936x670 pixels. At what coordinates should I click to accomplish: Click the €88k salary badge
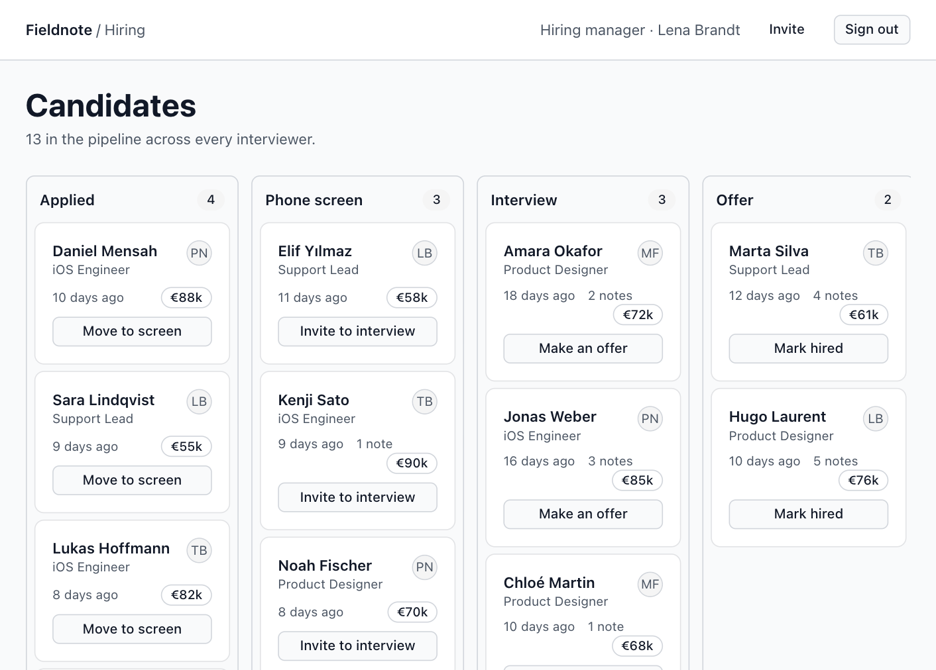(186, 298)
